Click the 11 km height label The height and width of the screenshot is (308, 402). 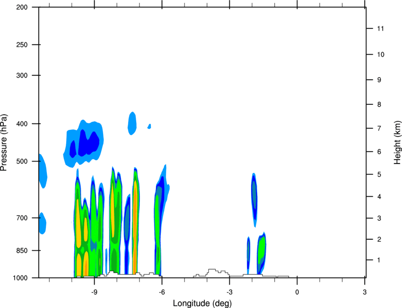click(x=380, y=28)
